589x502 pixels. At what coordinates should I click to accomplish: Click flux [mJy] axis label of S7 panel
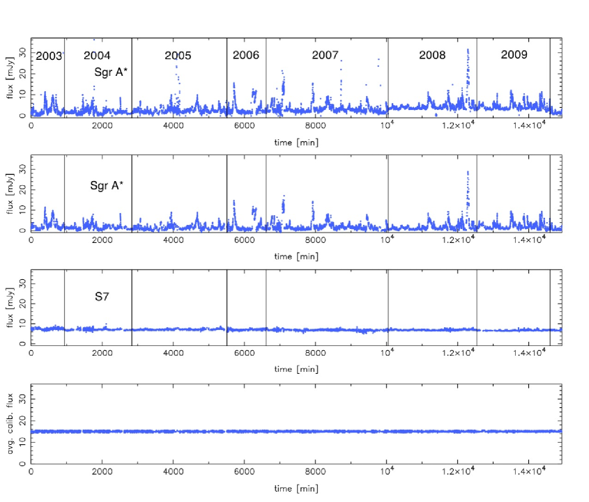[x=10, y=308]
